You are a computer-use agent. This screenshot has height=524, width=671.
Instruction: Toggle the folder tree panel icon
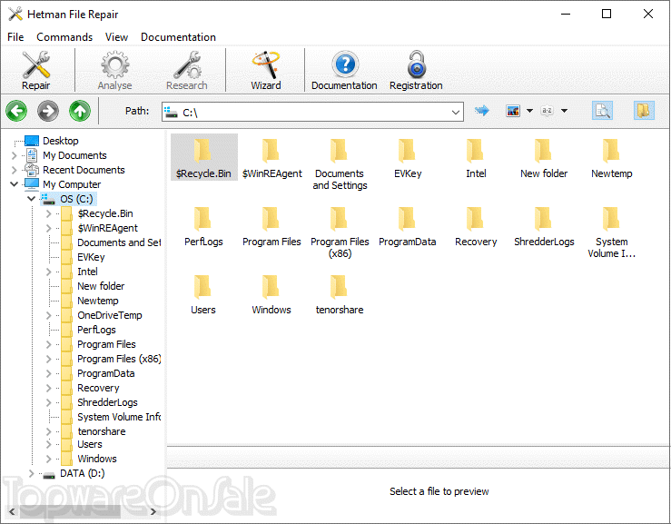644,111
